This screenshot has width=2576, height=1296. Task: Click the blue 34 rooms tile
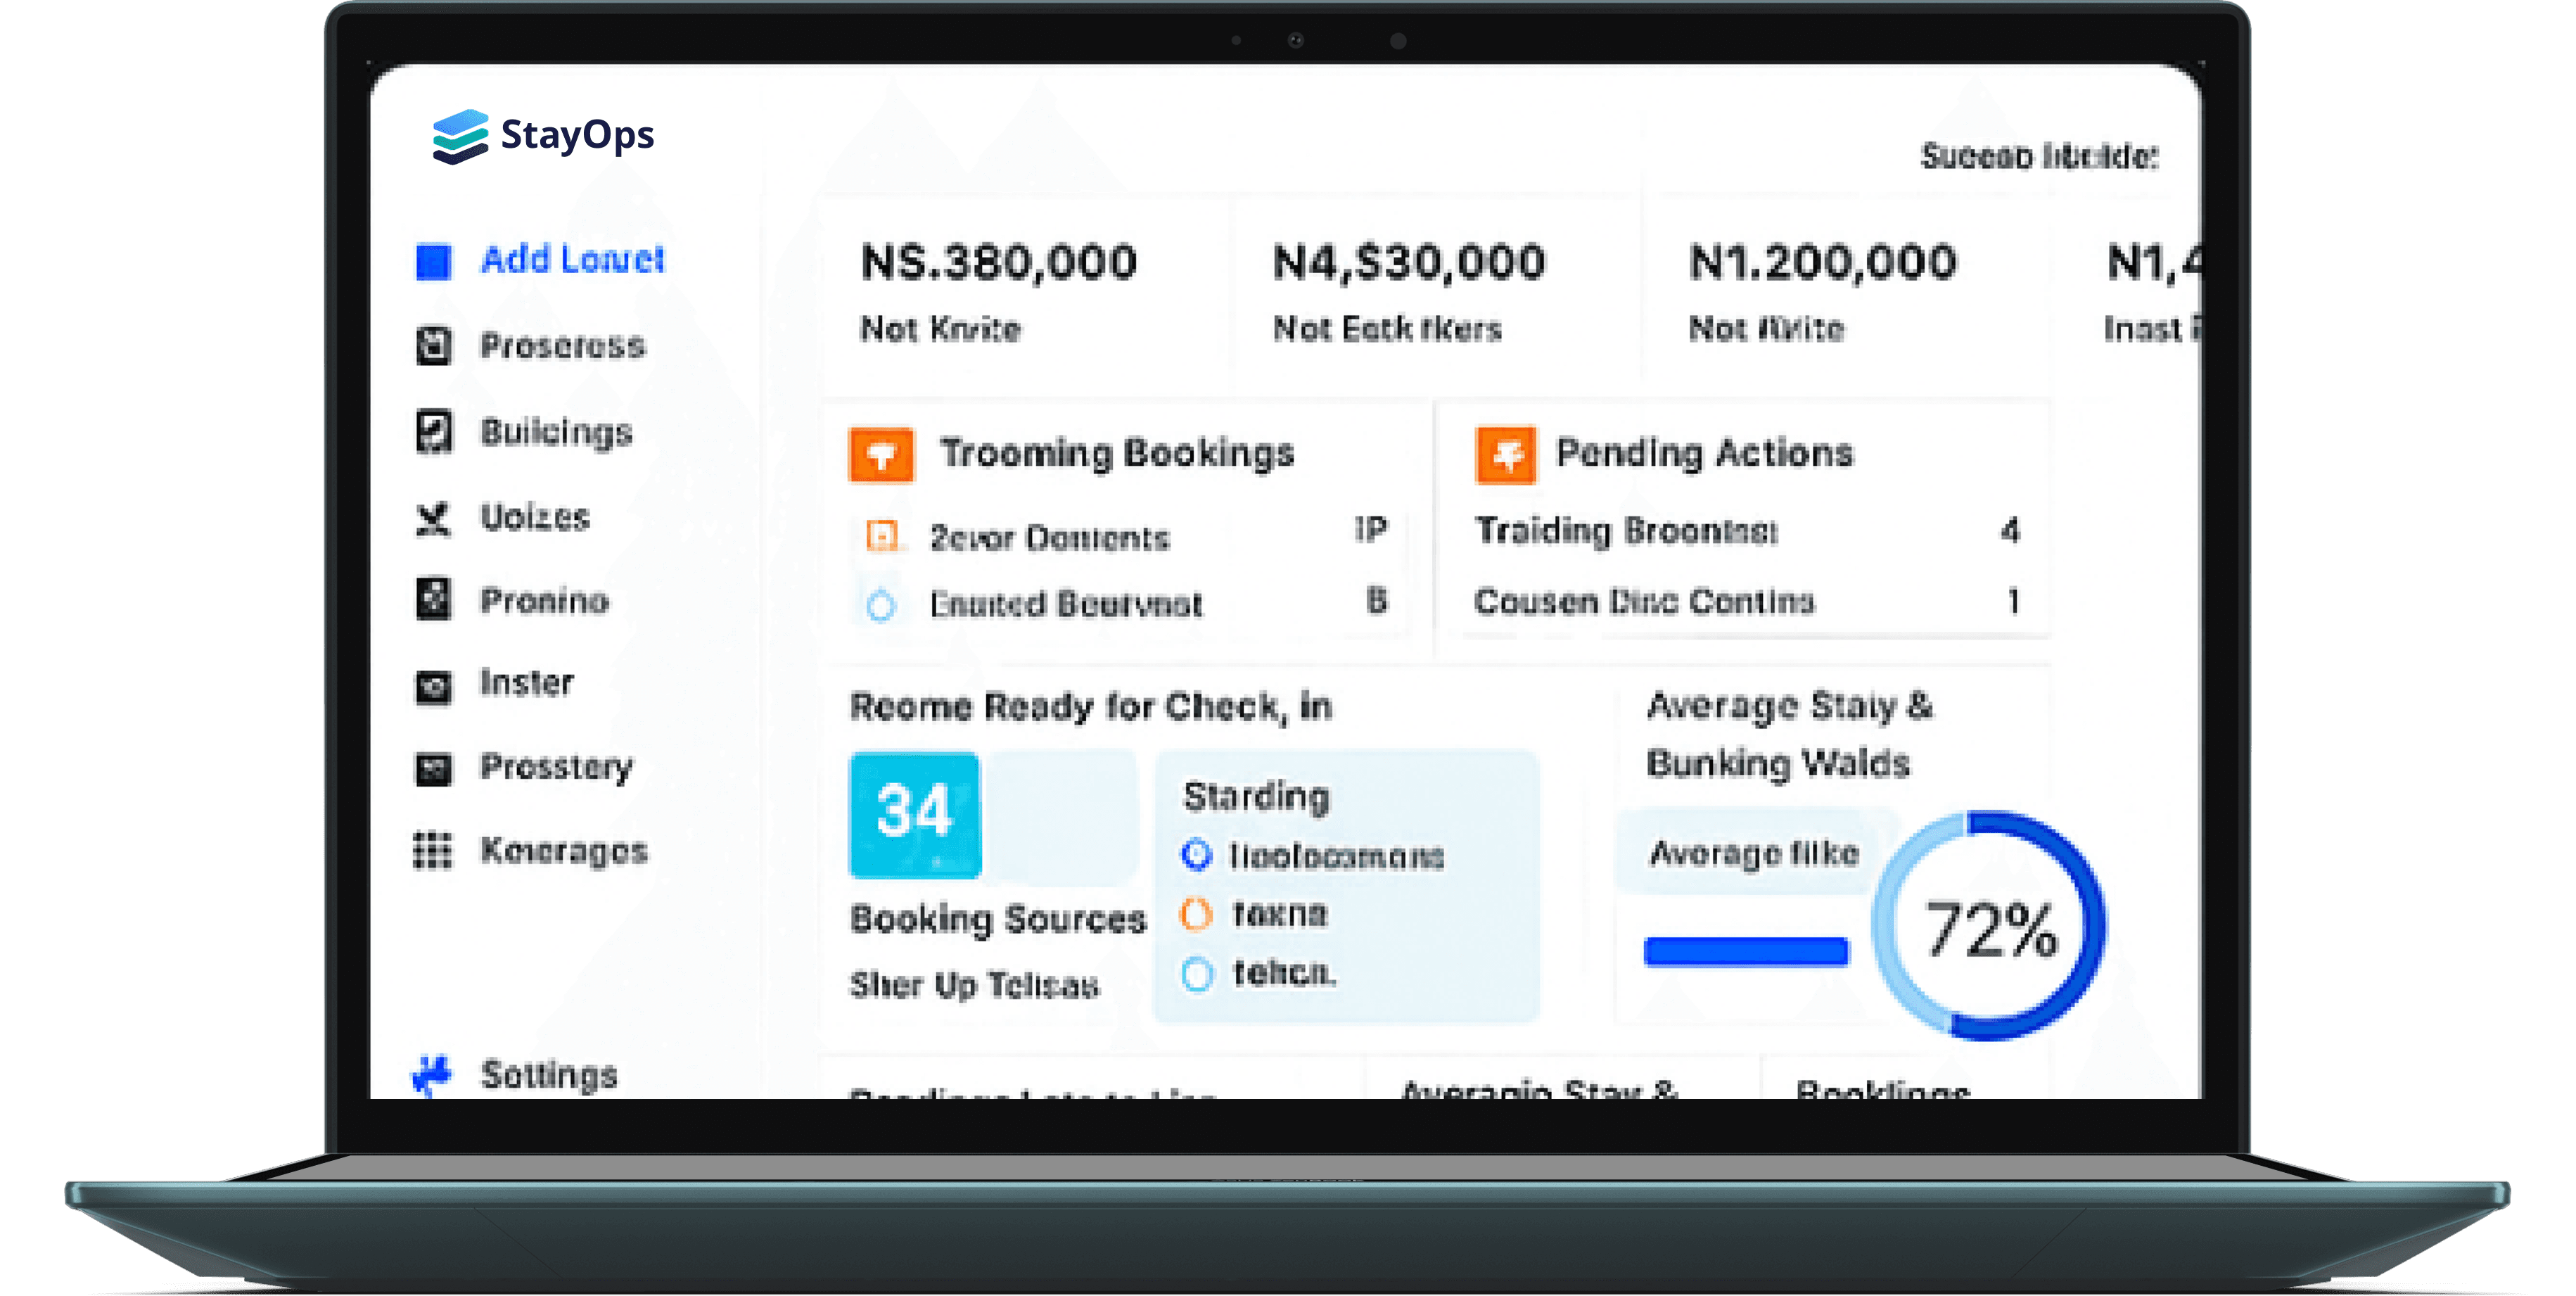pyautogui.click(x=915, y=814)
